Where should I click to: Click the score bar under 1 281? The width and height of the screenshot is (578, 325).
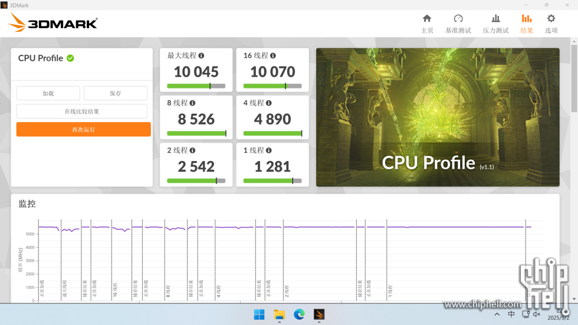tap(272, 181)
